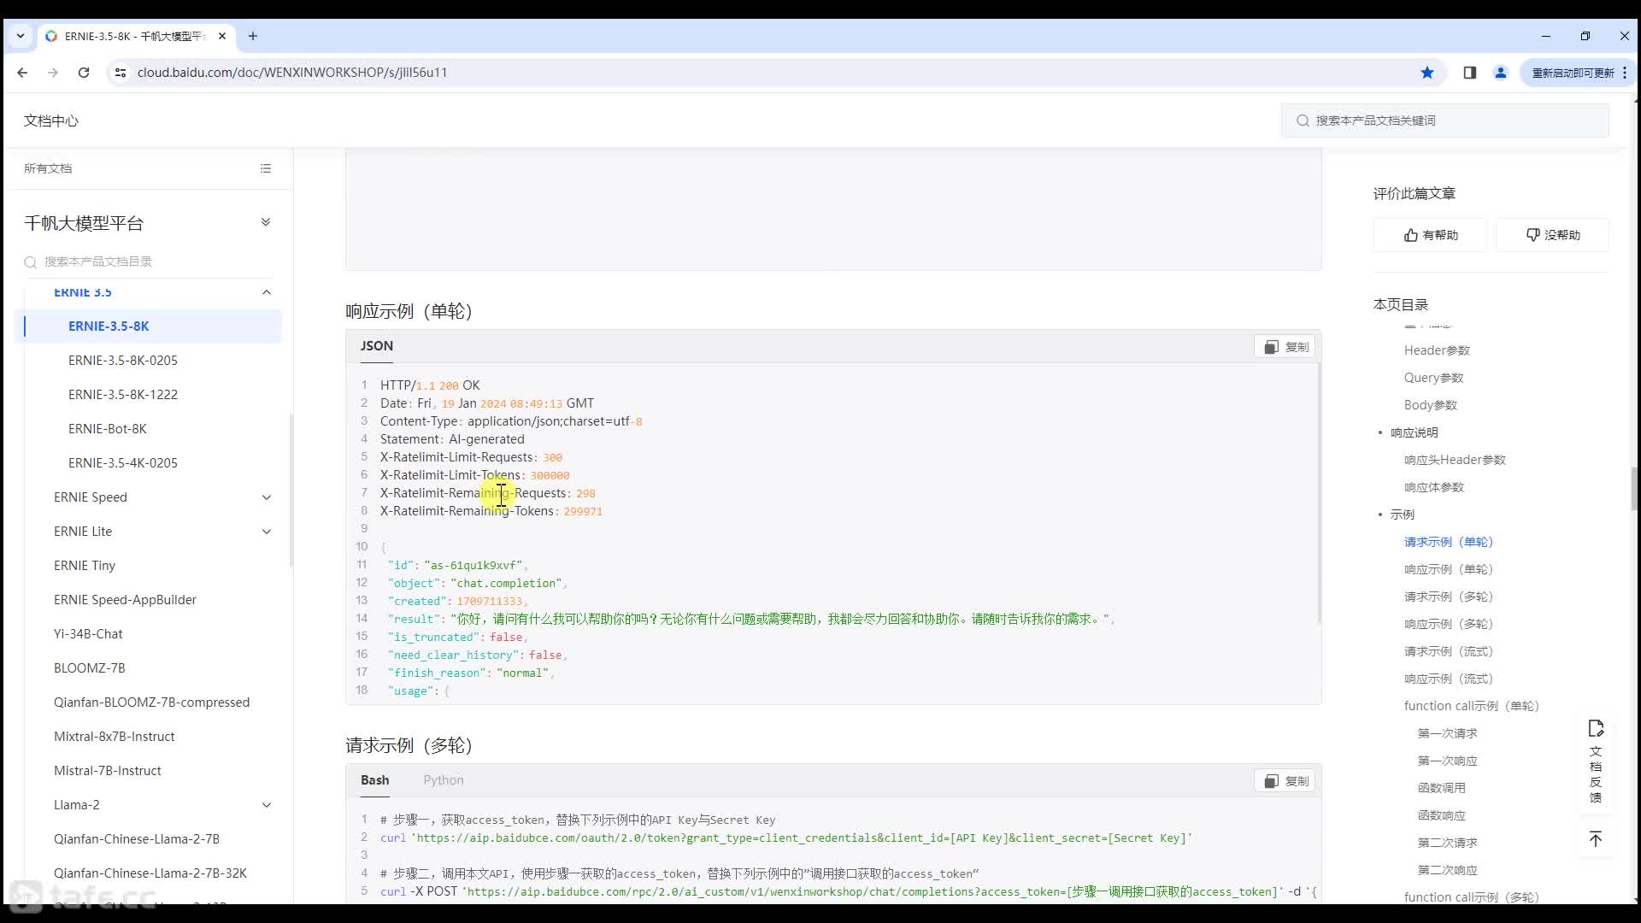Open ERNIE-3.5-8K-0205 doc page

coord(123,360)
